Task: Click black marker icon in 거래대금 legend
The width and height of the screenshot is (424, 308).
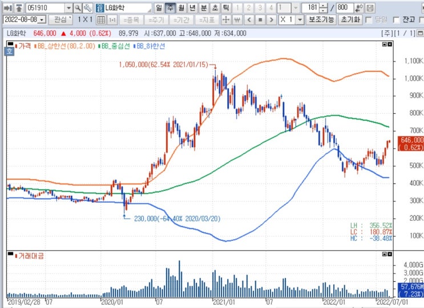Action: tap(10, 253)
